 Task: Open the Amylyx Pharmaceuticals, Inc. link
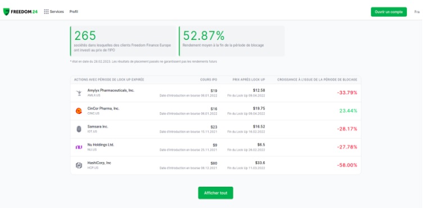(x=111, y=90)
